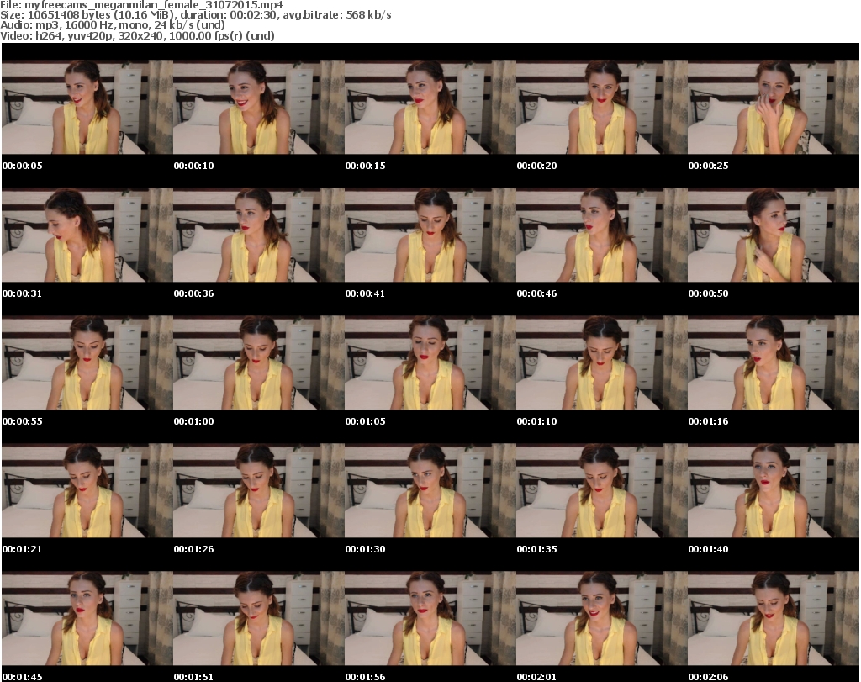Image resolution: width=861 pixels, height=682 pixels.
Task: Select the thumbnail frame above timestamp 00:00:25
Action: 774,107
